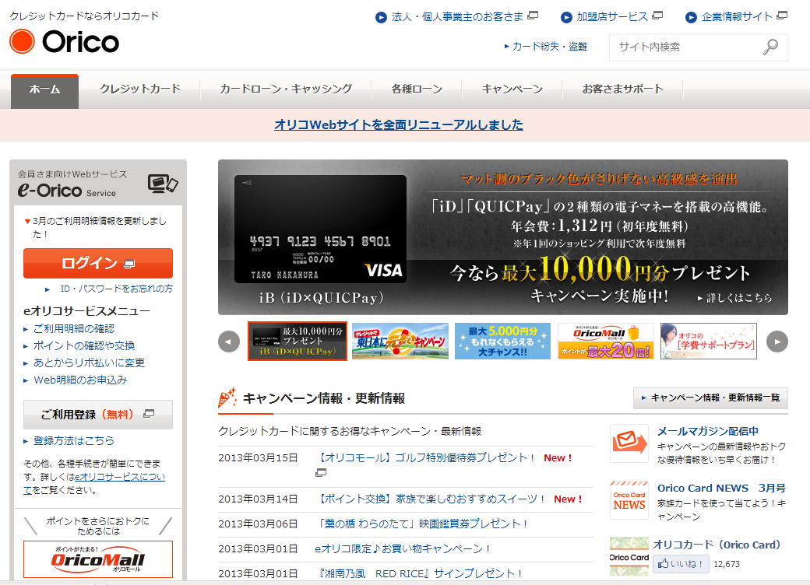
Task: Open the クレジットカード menu
Action: [x=140, y=89]
